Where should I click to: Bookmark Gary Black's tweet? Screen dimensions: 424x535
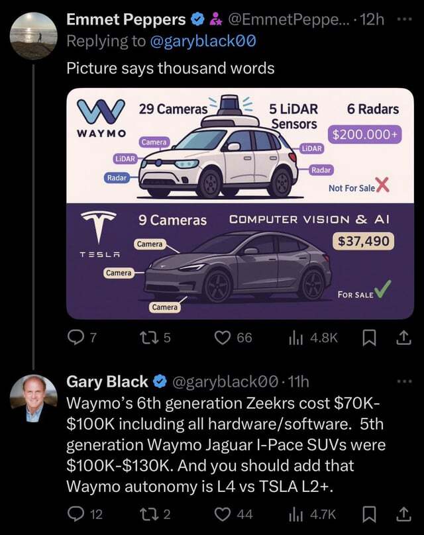(369, 514)
